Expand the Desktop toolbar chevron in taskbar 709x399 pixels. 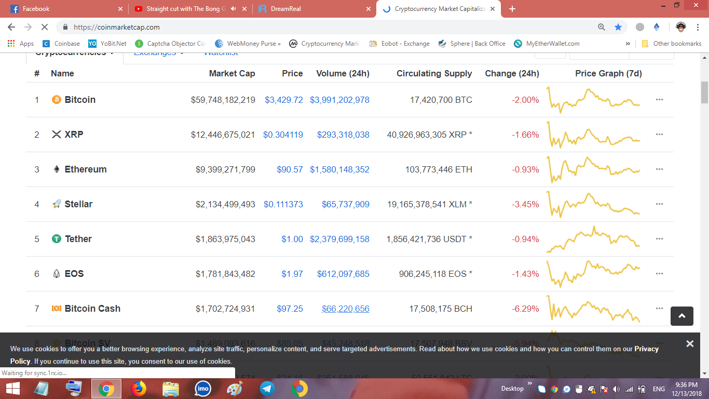530,384
